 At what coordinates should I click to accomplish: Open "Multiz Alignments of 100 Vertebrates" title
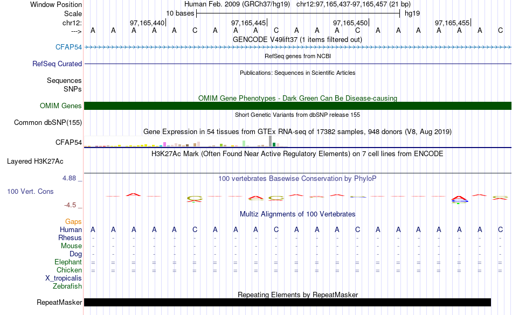tap(297, 214)
